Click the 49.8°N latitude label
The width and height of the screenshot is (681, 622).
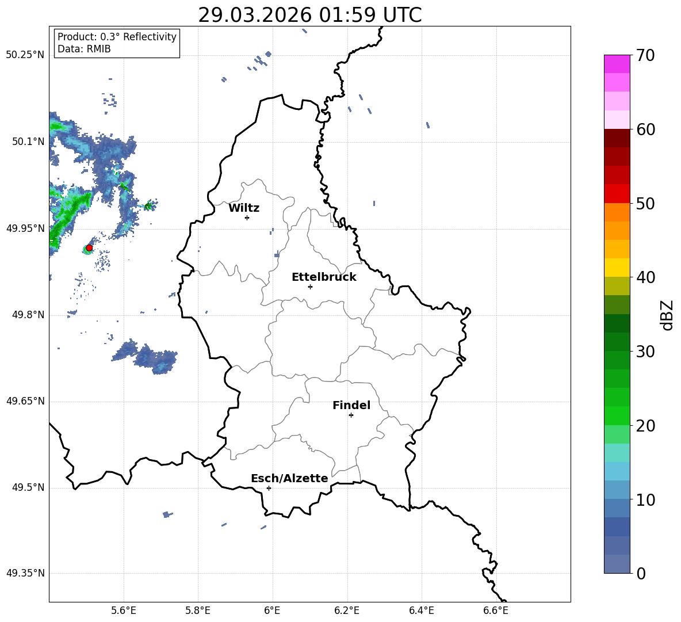click(x=28, y=315)
